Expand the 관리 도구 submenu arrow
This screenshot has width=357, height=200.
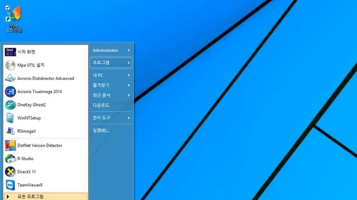tap(129, 118)
